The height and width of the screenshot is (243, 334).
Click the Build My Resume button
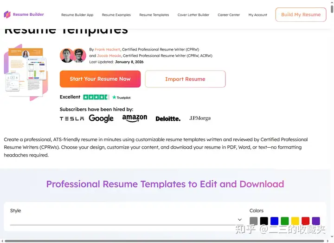pyautogui.click(x=301, y=14)
